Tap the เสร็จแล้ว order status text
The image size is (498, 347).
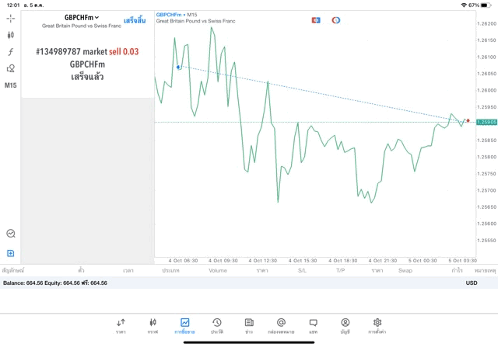87,77
